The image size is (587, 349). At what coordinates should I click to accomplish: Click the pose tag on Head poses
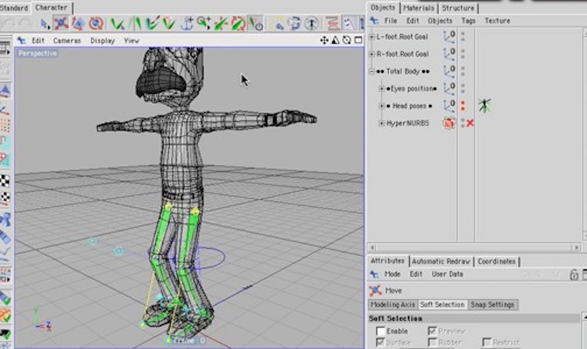tap(484, 105)
